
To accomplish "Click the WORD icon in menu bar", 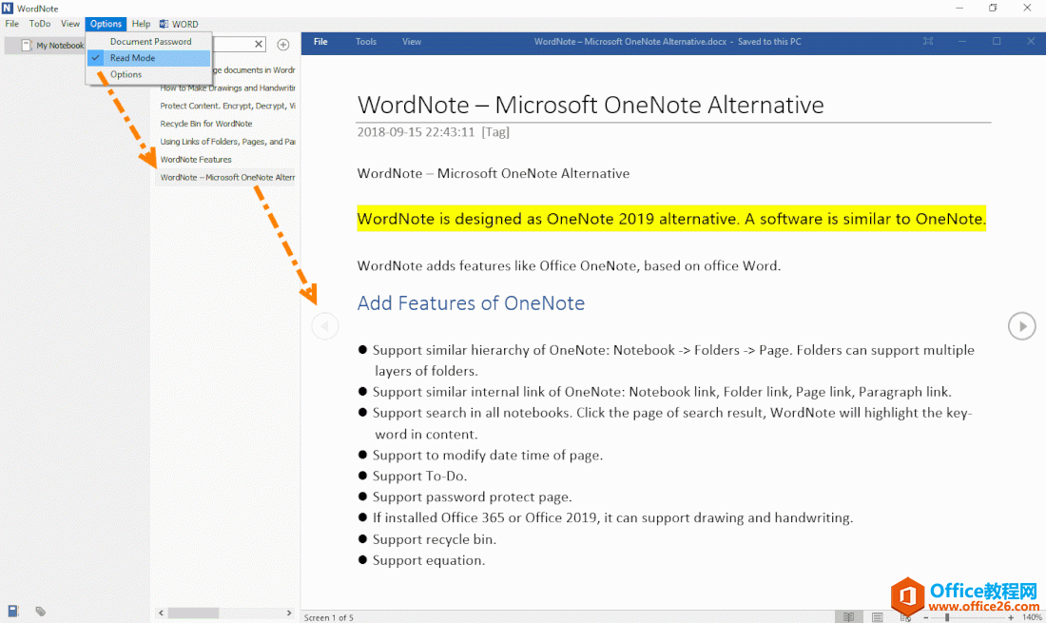I will pos(179,24).
